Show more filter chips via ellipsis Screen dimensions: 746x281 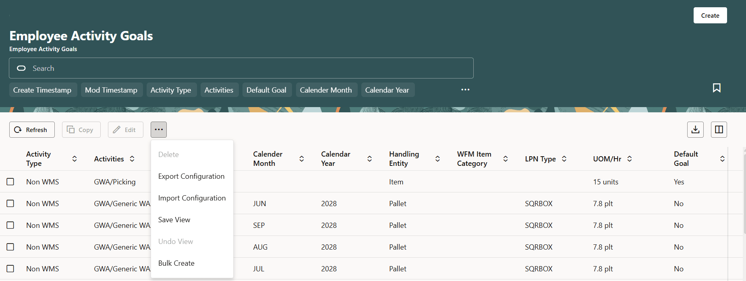465,90
